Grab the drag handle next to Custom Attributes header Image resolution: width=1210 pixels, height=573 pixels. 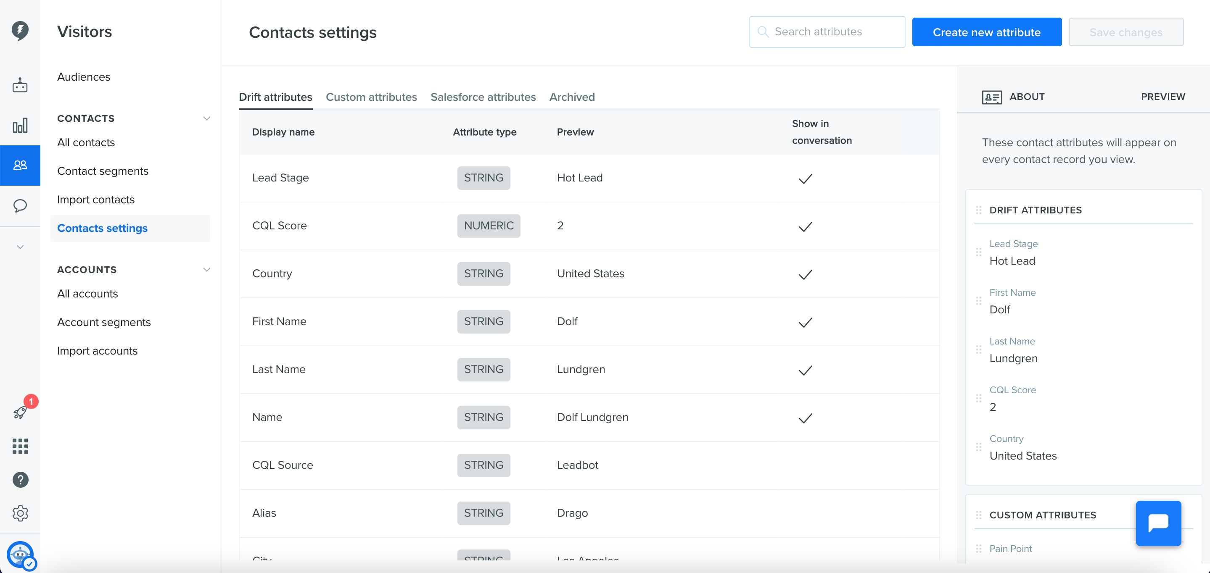(978, 515)
